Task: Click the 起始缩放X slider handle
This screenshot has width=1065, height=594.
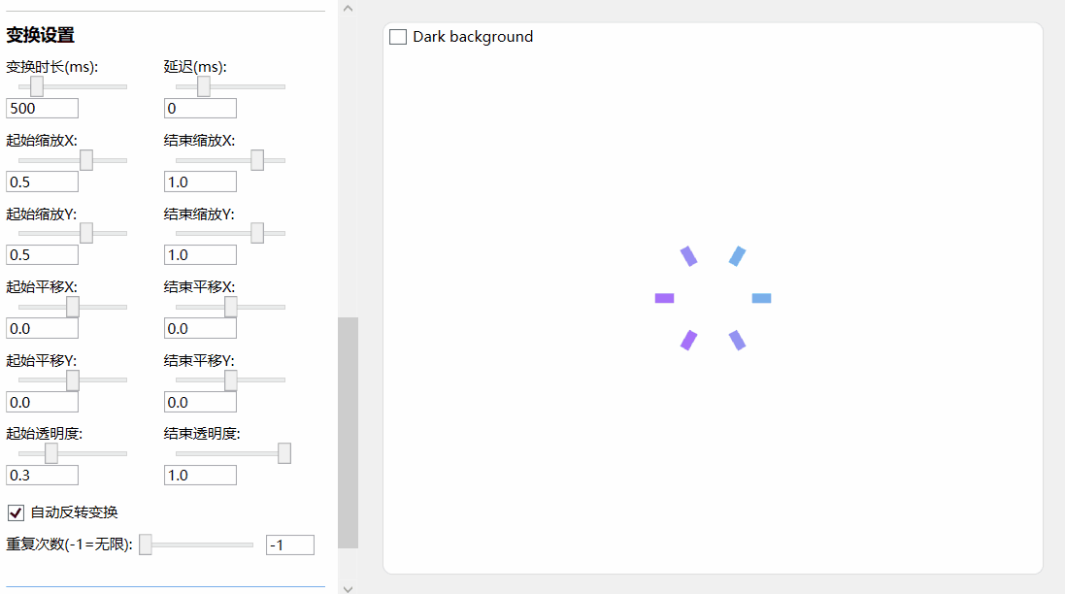Action: [x=86, y=160]
